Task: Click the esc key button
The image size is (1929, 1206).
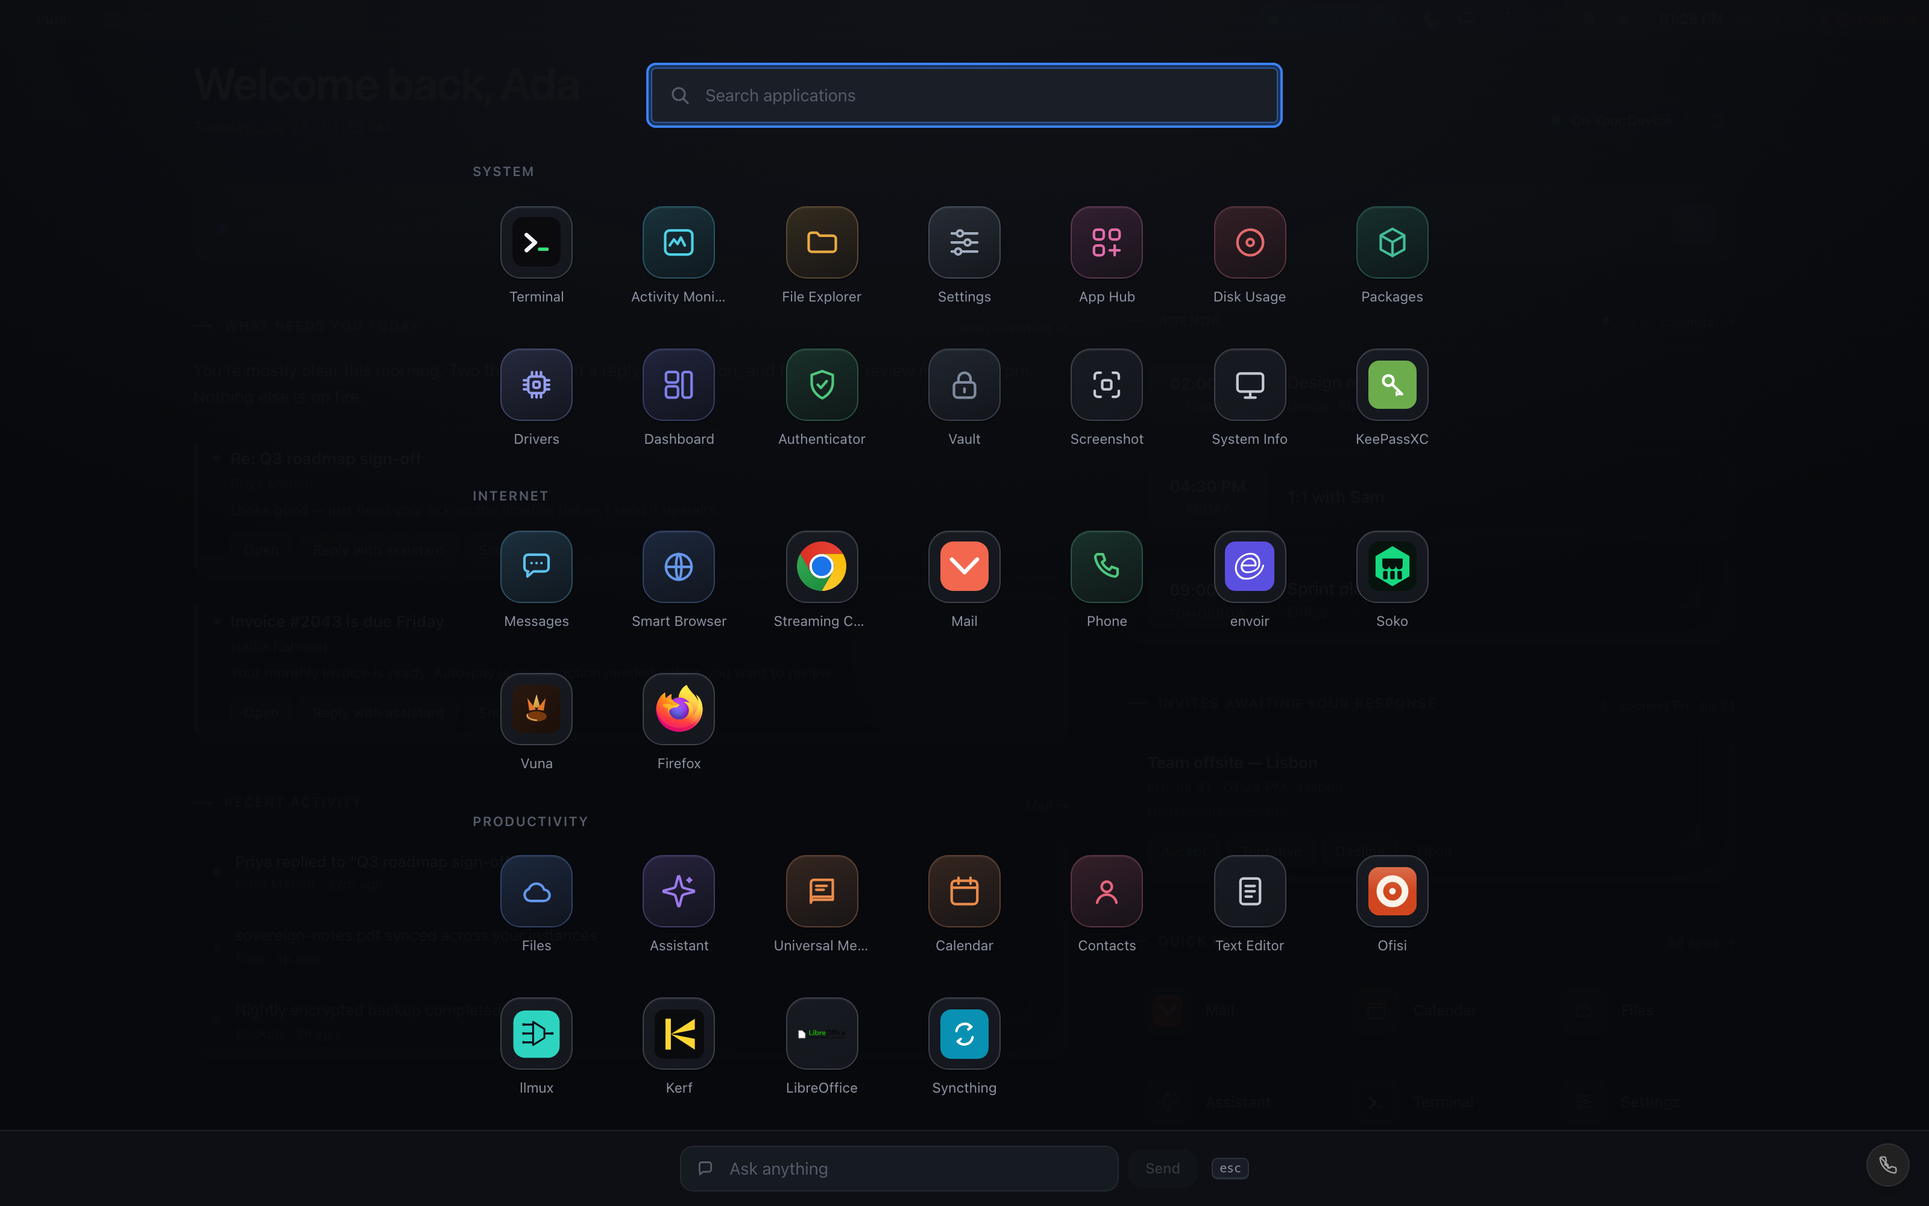Action: coord(1229,1169)
